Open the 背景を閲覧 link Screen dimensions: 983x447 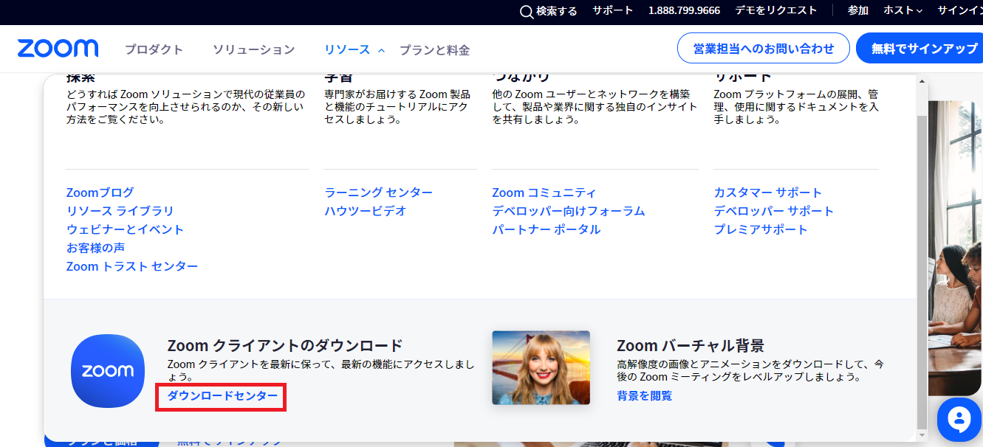pyautogui.click(x=644, y=396)
